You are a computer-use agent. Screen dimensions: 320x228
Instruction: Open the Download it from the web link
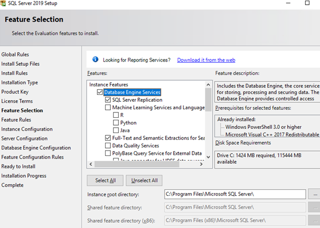coord(206,60)
